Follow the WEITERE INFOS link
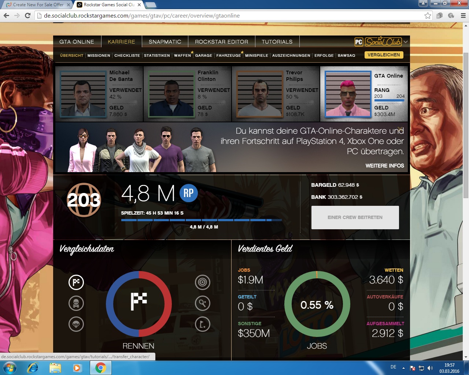Image resolution: width=469 pixels, height=375 pixels. click(385, 166)
